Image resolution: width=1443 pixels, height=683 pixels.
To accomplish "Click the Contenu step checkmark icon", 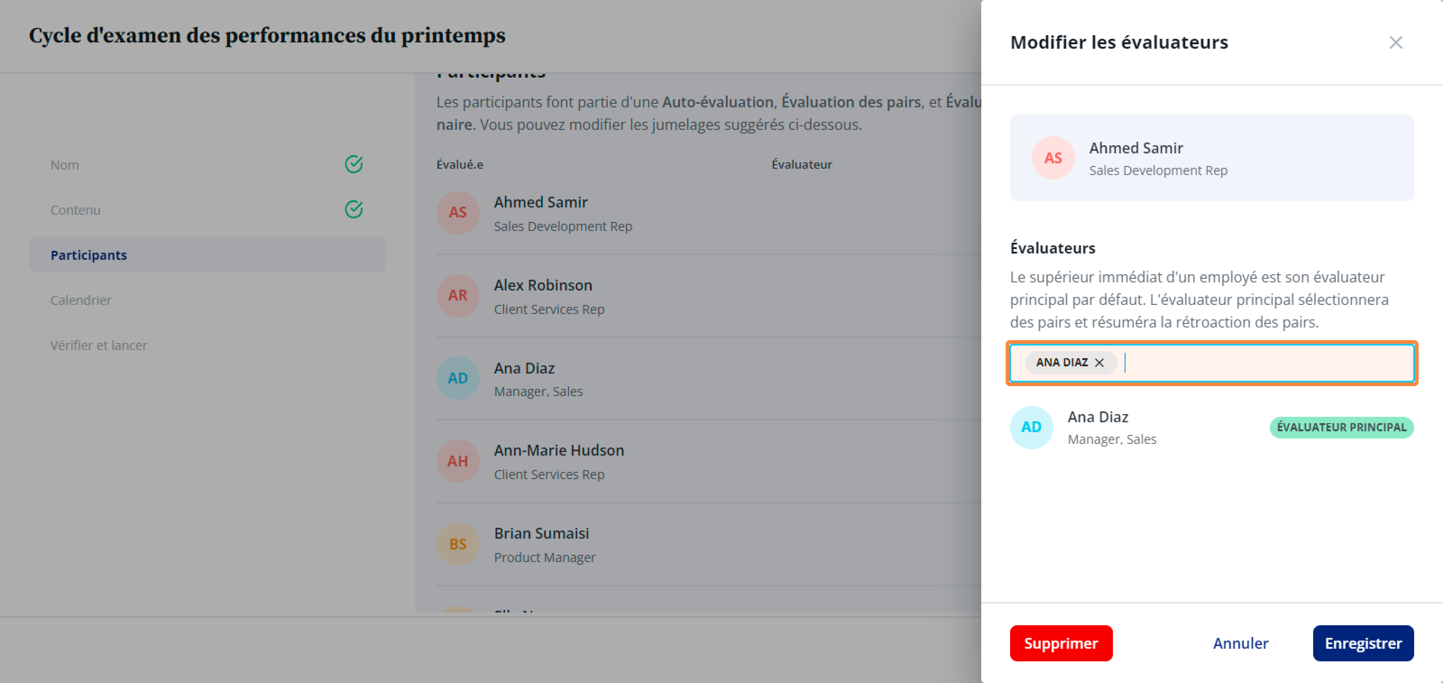I will tap(354, 210).
